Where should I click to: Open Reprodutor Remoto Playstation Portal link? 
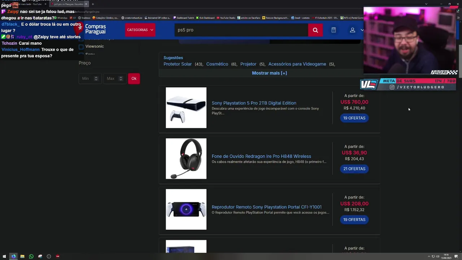click(266, 207)
